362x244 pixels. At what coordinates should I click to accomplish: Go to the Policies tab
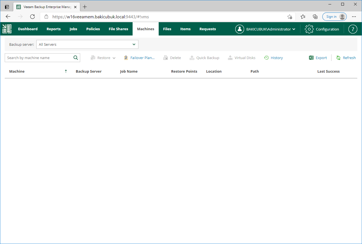(93, 29)
